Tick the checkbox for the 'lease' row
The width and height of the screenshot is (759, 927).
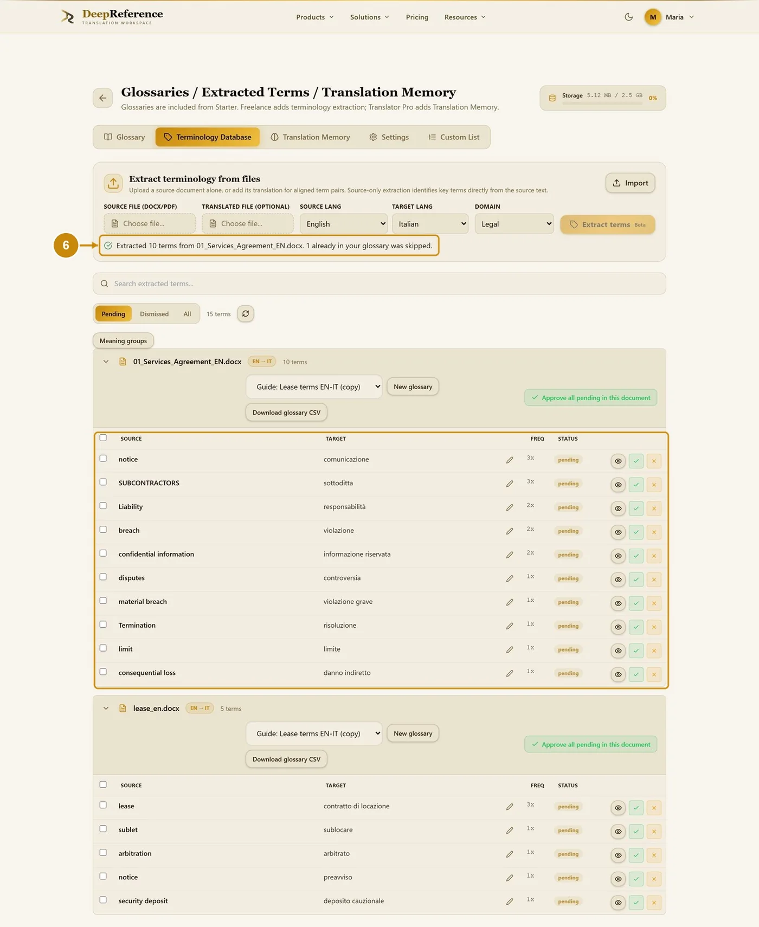(x=103, y=806)
